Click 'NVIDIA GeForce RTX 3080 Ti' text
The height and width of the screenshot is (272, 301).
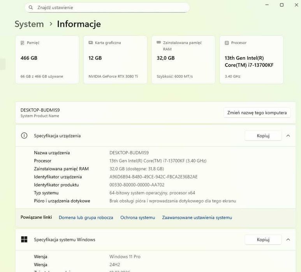(x=113, y=76)
